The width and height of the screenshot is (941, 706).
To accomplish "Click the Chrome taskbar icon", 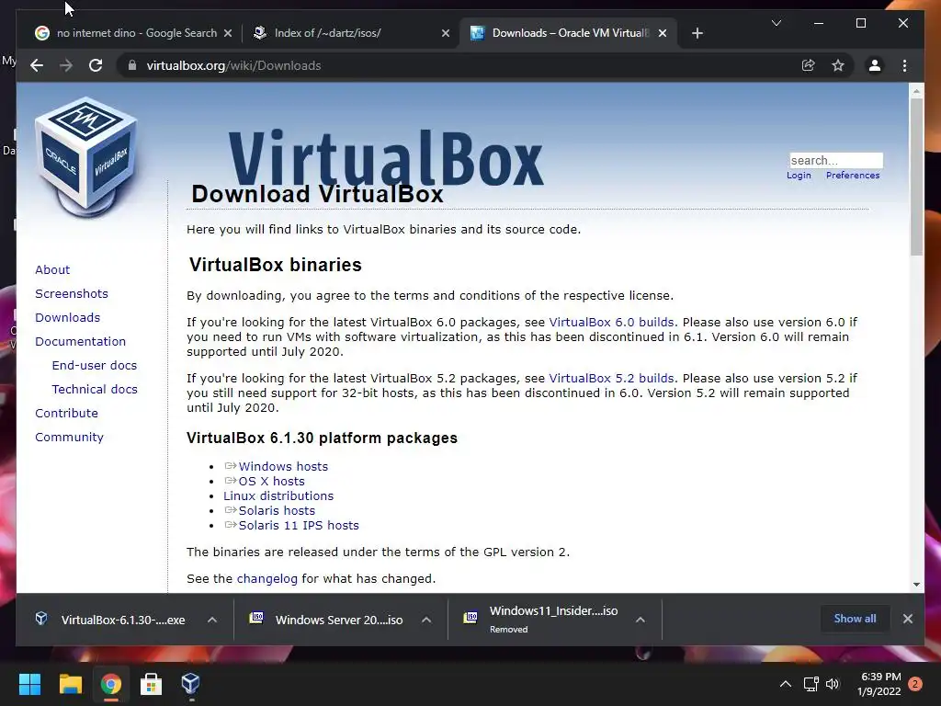I will [x=110, y=684].
